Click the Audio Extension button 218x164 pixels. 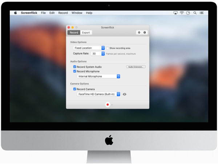tap(136, 67)
